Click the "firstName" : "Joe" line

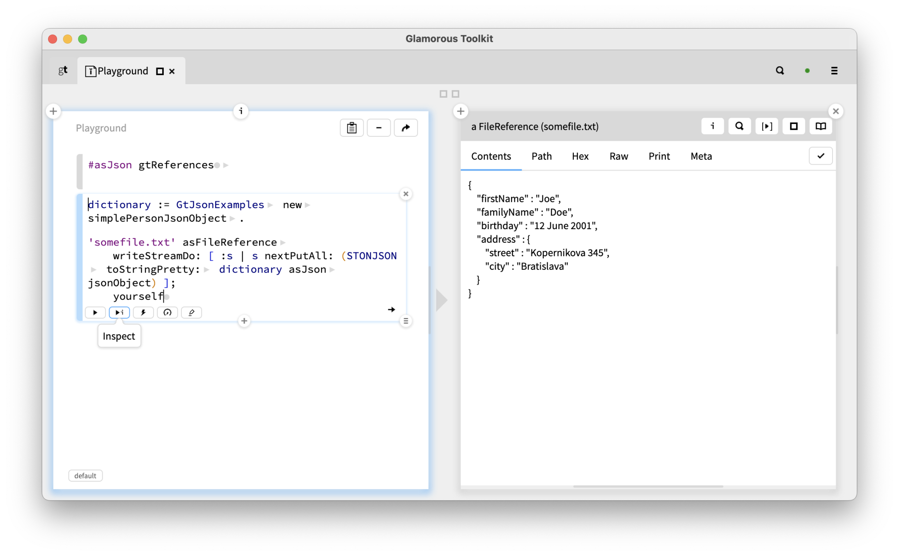tap(518, 199)
